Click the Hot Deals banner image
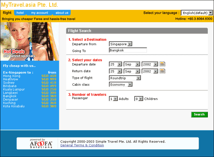The width and height of the screenshot is (214, 157). click(30, 42)
